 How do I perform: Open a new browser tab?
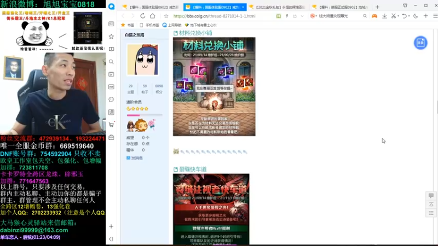click(377, 7)
